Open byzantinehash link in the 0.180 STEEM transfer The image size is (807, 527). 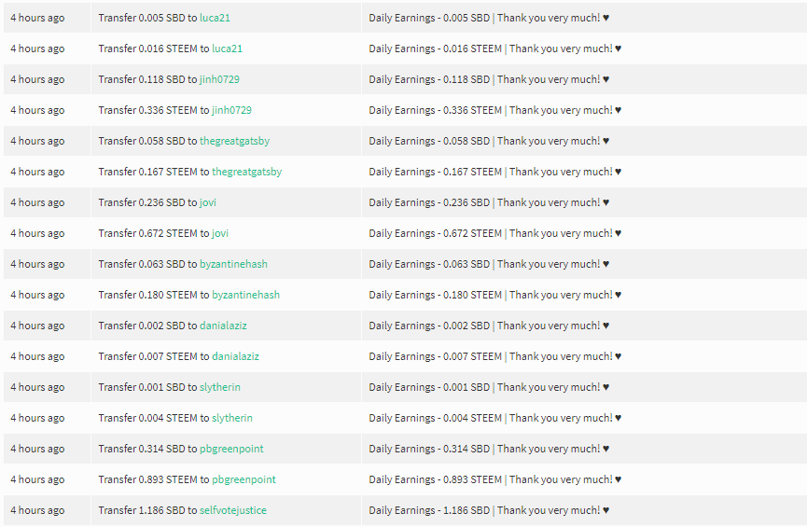[x=246, y=295]
